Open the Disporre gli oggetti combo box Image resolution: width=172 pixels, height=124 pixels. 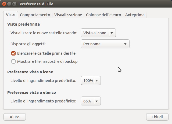(x=105, y=44)
